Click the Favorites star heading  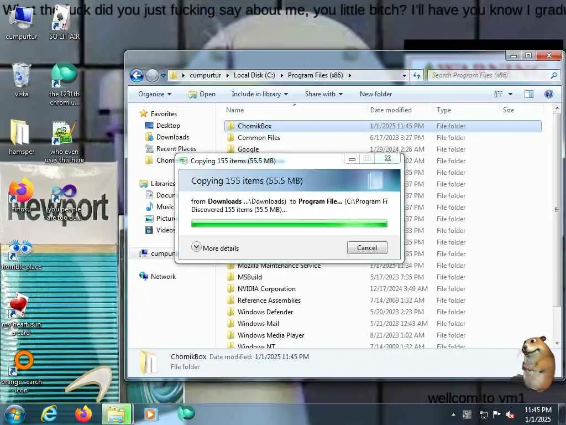(158, 113)
